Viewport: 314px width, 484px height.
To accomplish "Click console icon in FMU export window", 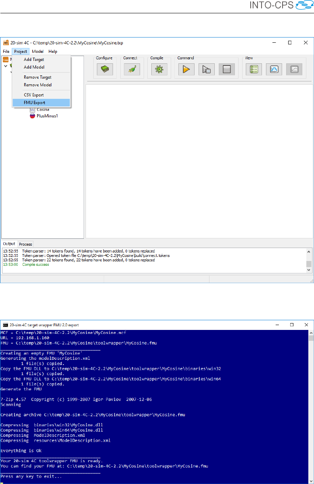I will pyautogui.click(x=5, y=324).
